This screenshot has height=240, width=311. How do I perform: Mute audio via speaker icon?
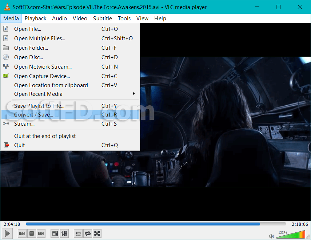[271, 236]
